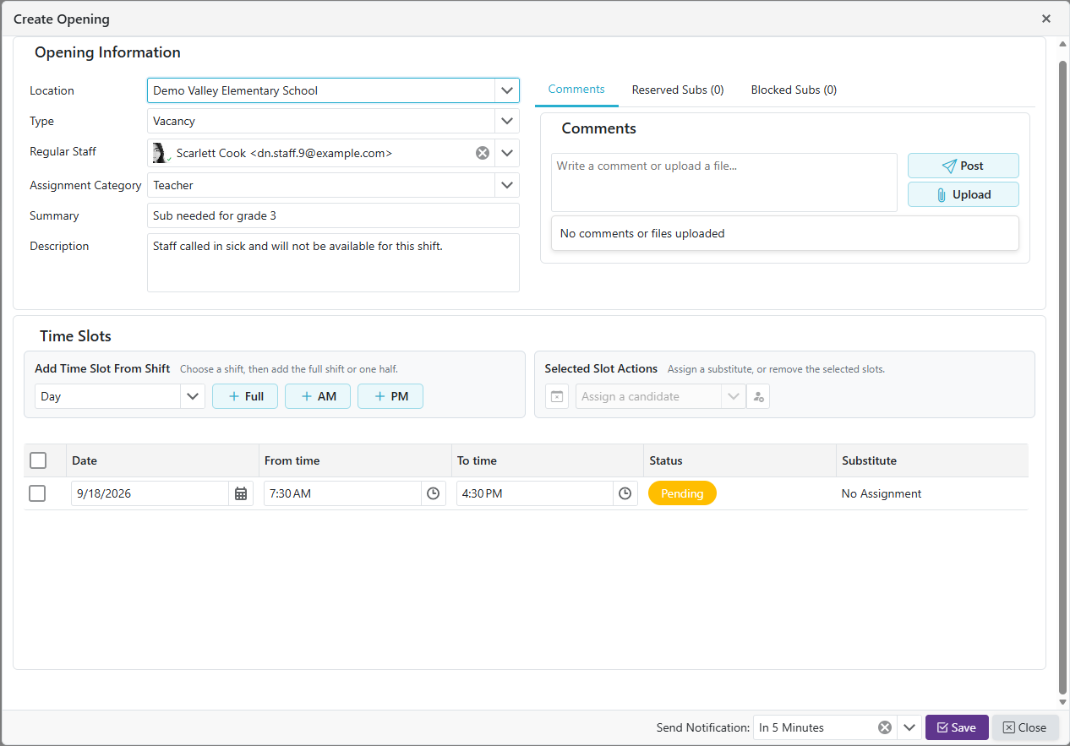Click the Status column header

(x=740, y=460)
